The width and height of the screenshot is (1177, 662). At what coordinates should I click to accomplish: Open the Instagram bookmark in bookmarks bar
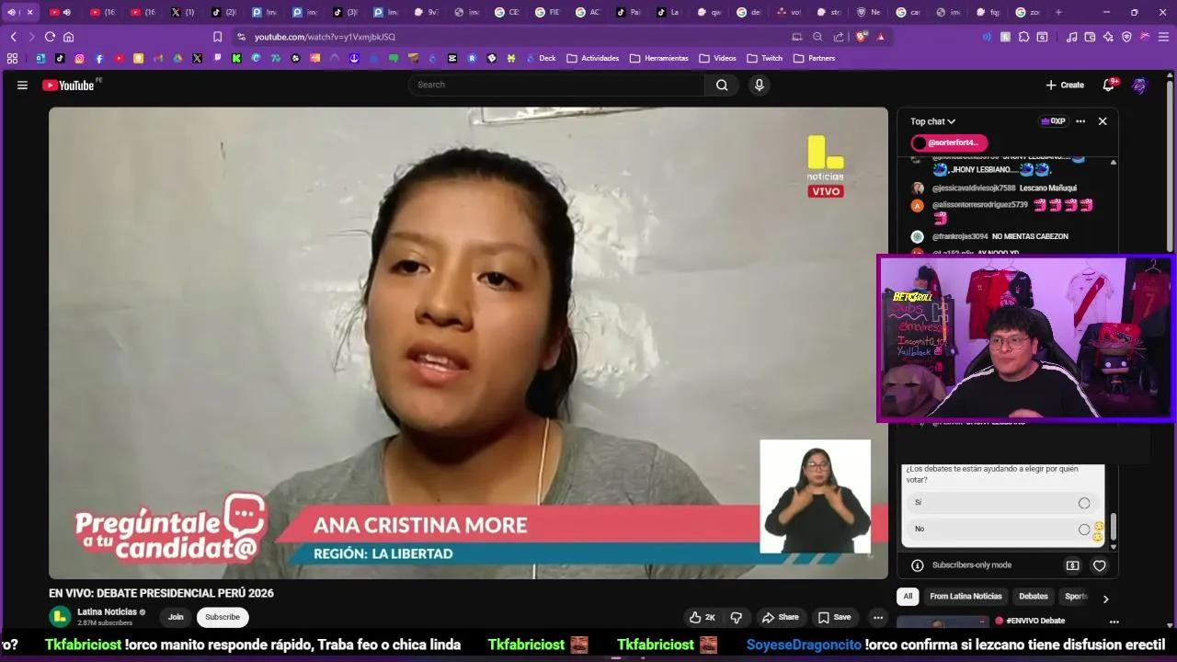(79, 58)
